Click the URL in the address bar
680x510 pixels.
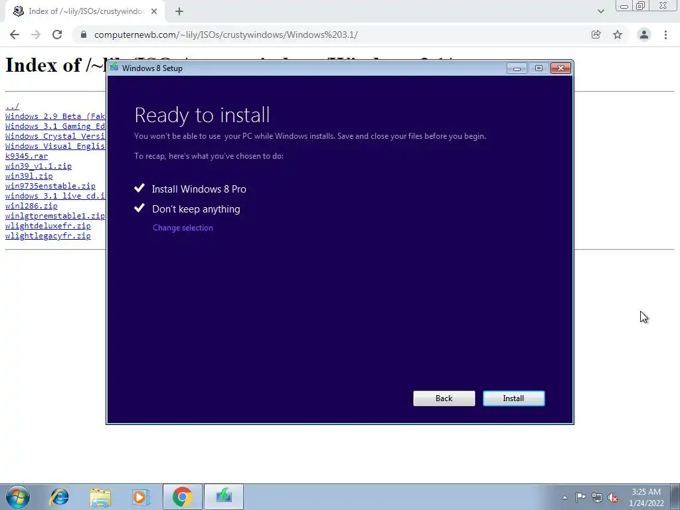226,35
